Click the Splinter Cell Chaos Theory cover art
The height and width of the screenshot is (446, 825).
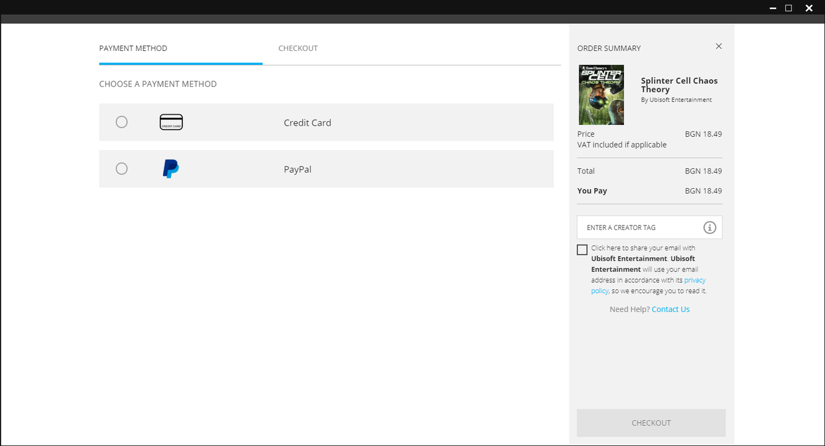(x=601, y=95)
